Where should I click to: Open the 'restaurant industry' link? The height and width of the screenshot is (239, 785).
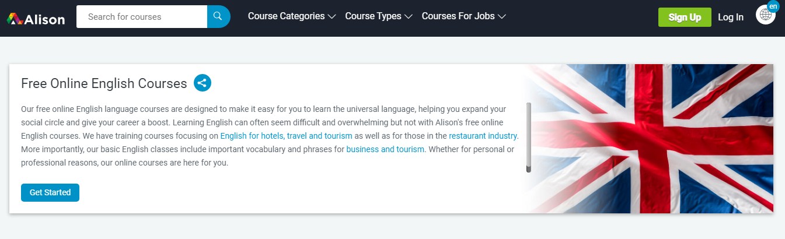tap(483, 136)
